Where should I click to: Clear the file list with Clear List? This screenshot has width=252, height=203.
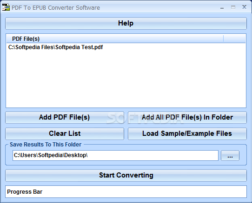[x=65, y=133]
